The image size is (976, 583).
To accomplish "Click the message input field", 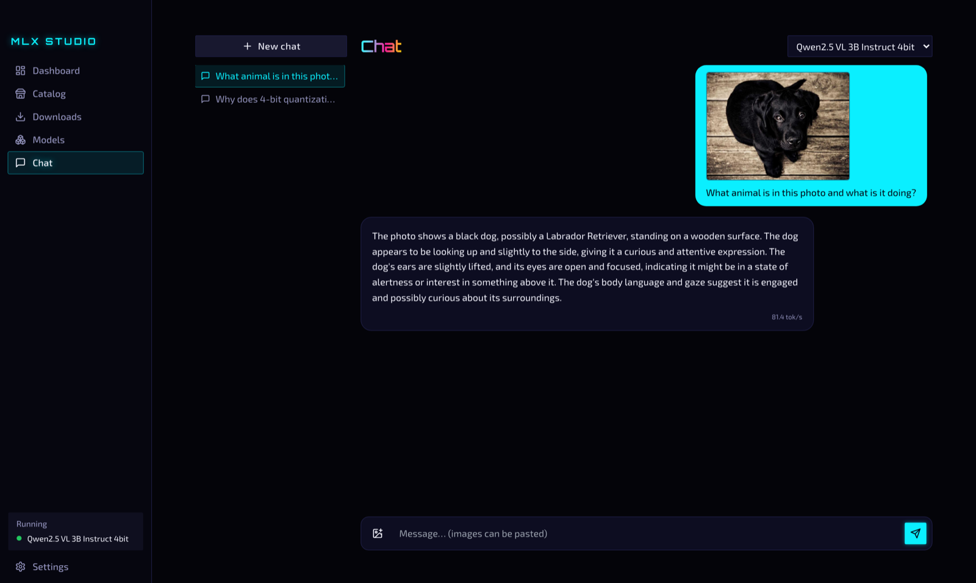I will coord(647,534).
